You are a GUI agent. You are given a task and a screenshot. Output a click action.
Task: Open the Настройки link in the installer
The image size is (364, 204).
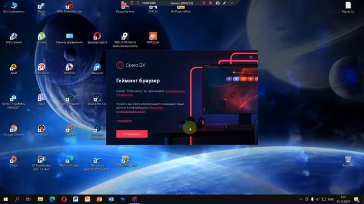coord(124,121)
